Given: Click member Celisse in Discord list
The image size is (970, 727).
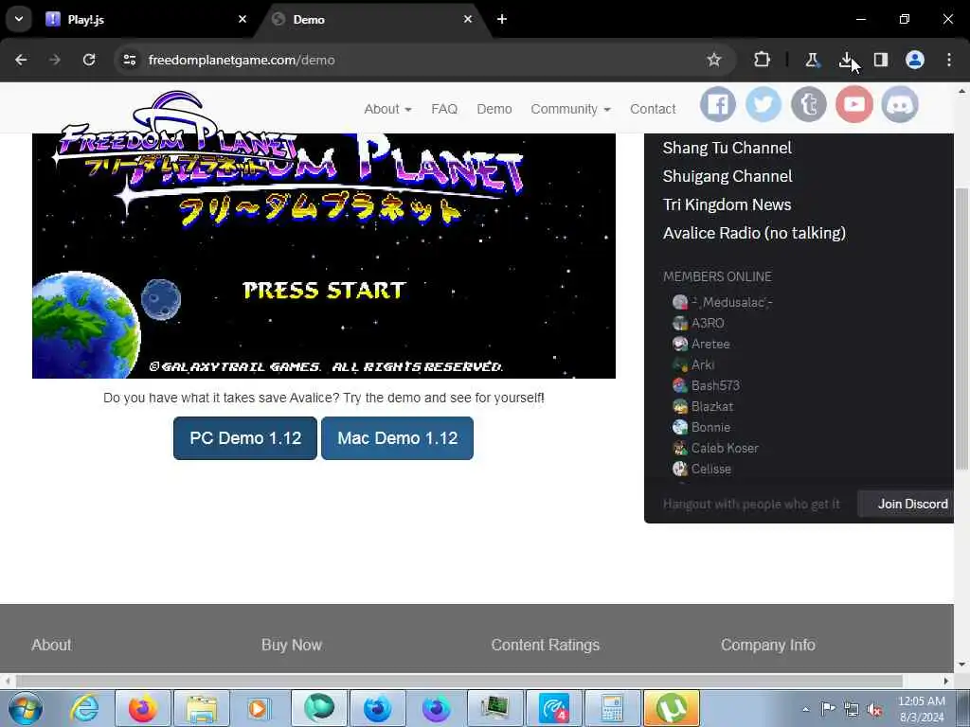Looking at the screenshot, I should [x=710, y=469].
